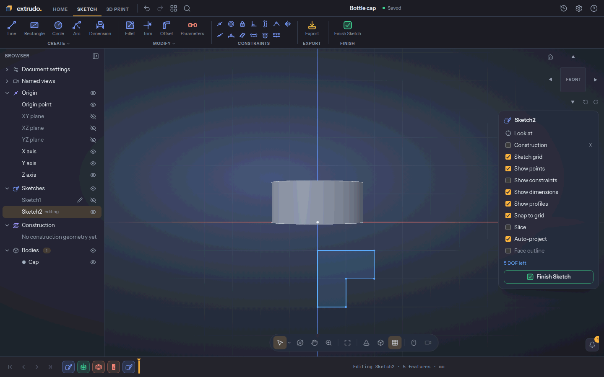Open the MODIFY dropdown menu
Viewport: 604px width, 377px height.
click(164, 44)
